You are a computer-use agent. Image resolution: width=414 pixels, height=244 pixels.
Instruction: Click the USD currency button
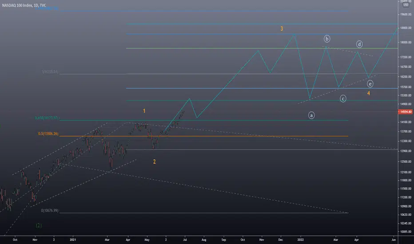(x=406, y=5)
